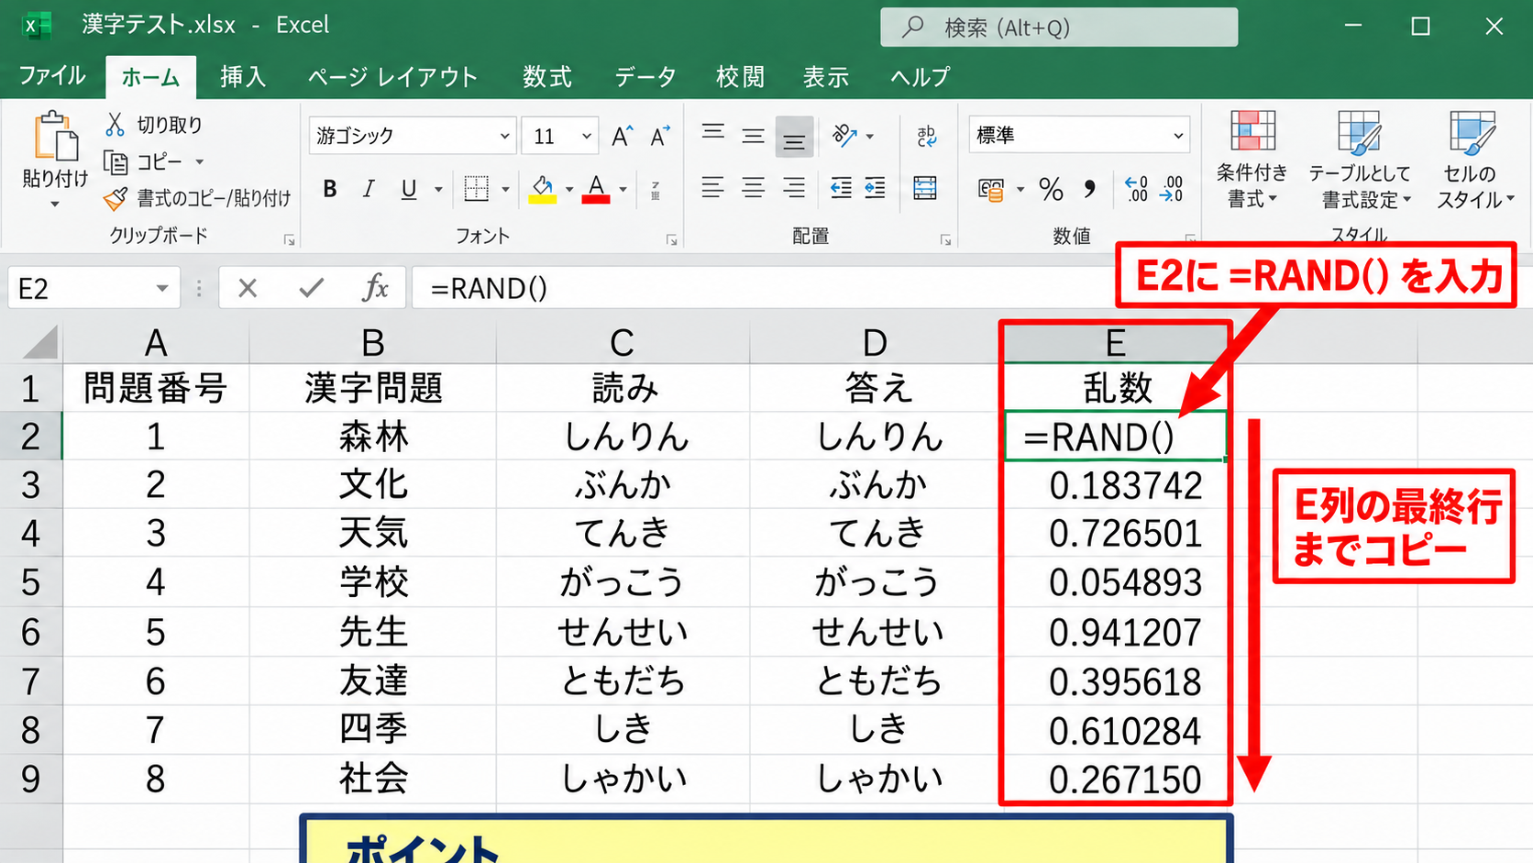Decrease font size with smaller A icon
This screenshot has width=1533, height=863.
pos(660,137)
